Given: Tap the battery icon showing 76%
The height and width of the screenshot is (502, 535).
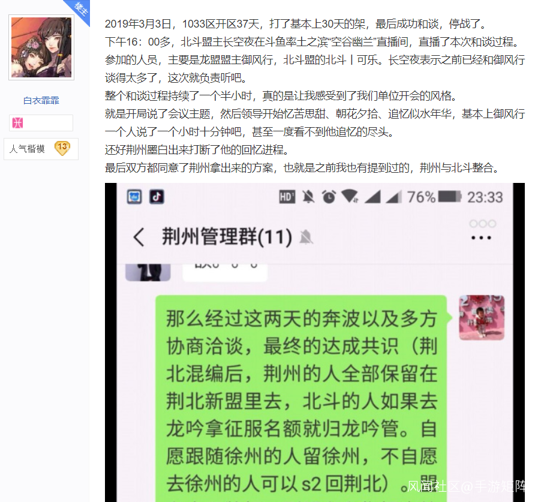Looking at the screenshot, I should (x=450, y=197).
